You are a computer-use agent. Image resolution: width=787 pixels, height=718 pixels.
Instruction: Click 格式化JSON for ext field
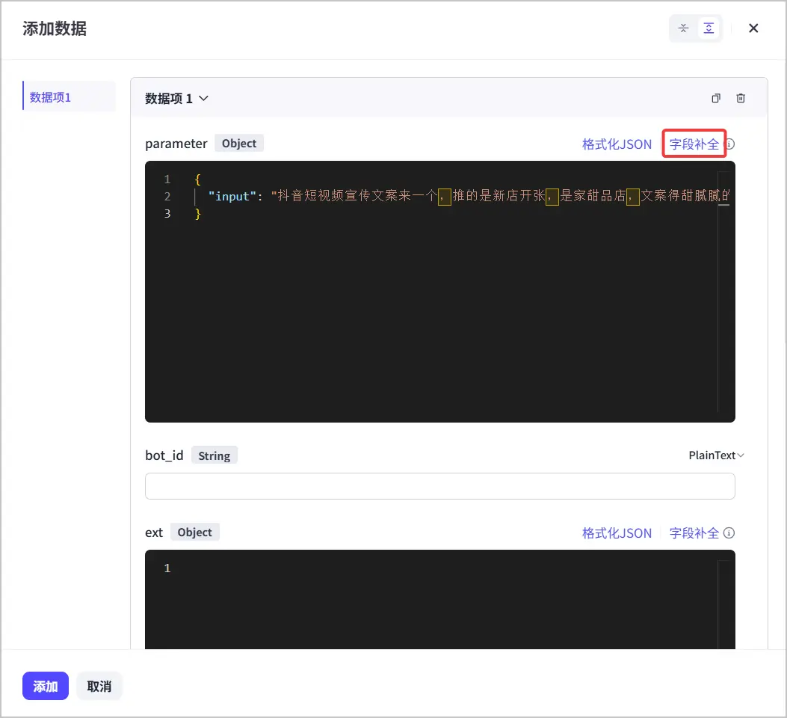617,533
